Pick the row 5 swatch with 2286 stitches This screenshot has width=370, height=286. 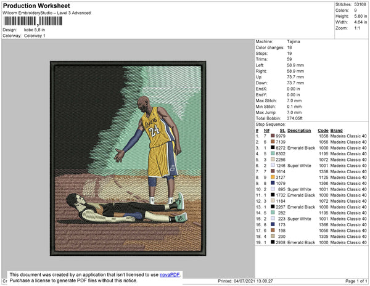(x=273, y=160)
